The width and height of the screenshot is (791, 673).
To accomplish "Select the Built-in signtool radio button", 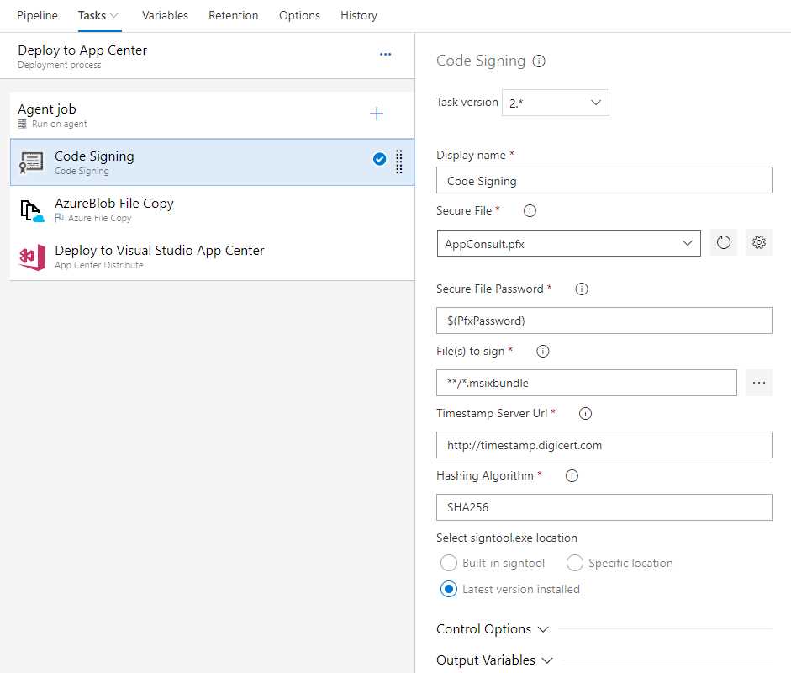I will [449, 563].
